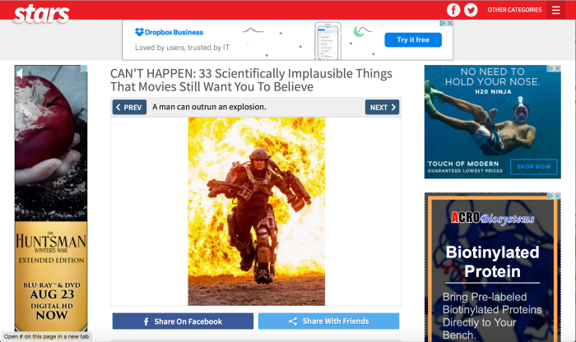Click Shop Now on H2O Ninja ad

click(533, 166)
